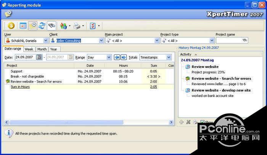Image resolution: width=267 pixels, height=155 pixels.
Task: Sort history by Activity column header
Action: pos(220,54)
